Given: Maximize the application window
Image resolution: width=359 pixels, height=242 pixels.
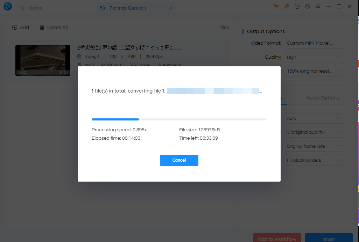Looking at the screenshot, I should pos(339,6).
